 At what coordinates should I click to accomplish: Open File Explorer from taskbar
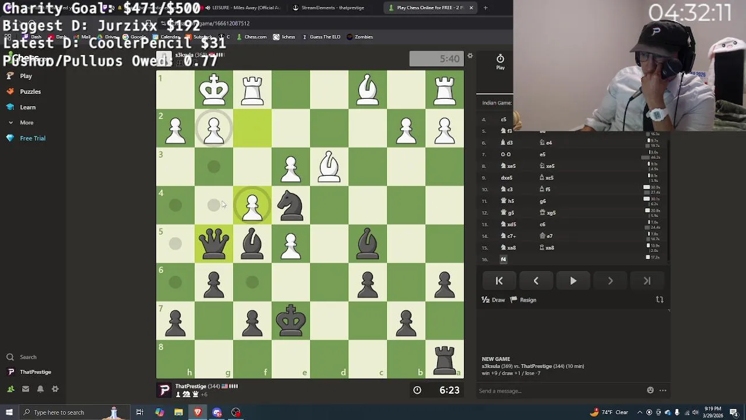[178, 412]
